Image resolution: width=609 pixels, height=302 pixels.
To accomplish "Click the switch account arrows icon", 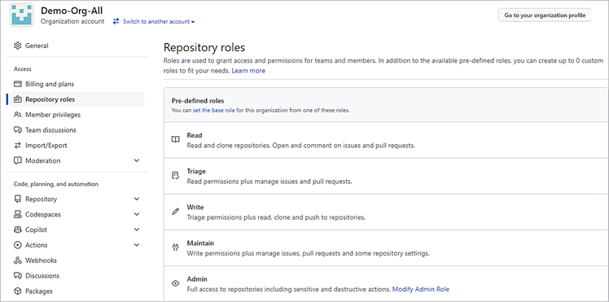I will click(116, 22).
